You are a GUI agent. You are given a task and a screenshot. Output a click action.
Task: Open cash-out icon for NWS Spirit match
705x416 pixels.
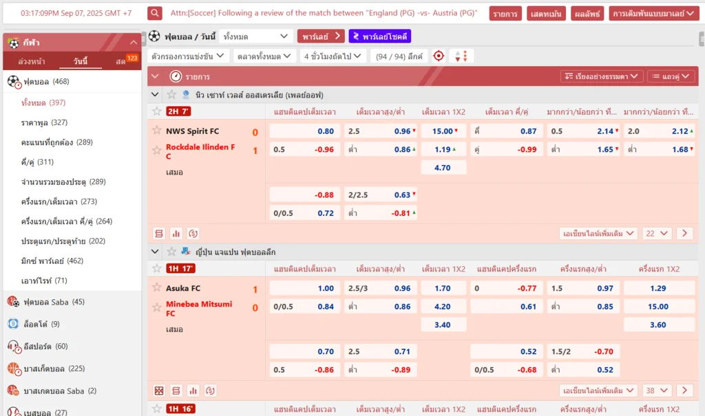click(193, 234)
